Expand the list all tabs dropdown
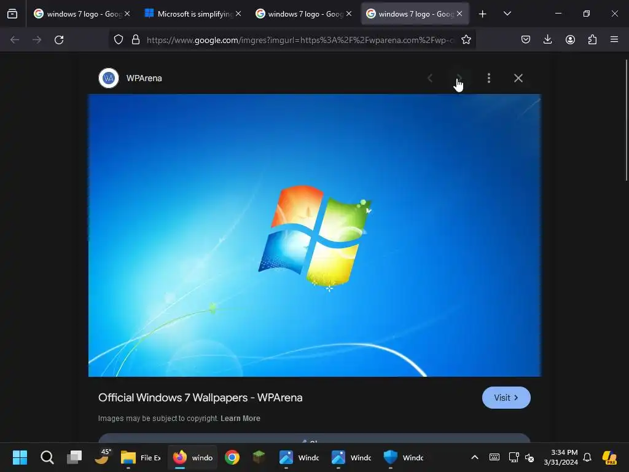Screen dimensions: 629x472 click(507, 14)
